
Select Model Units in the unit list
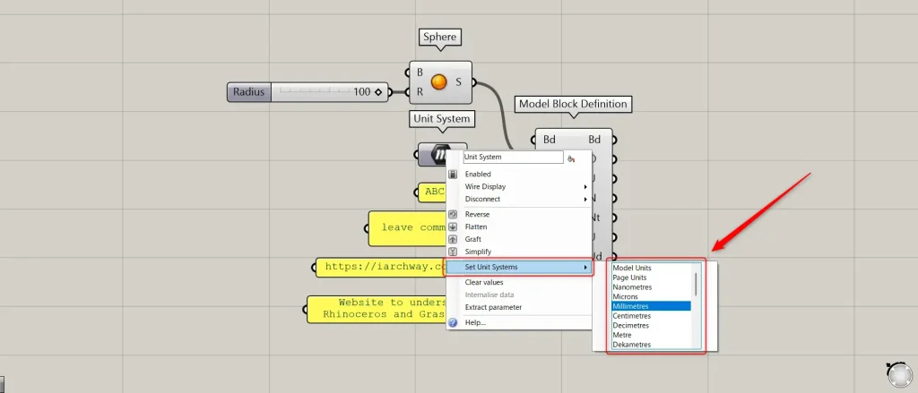[651, 268]
